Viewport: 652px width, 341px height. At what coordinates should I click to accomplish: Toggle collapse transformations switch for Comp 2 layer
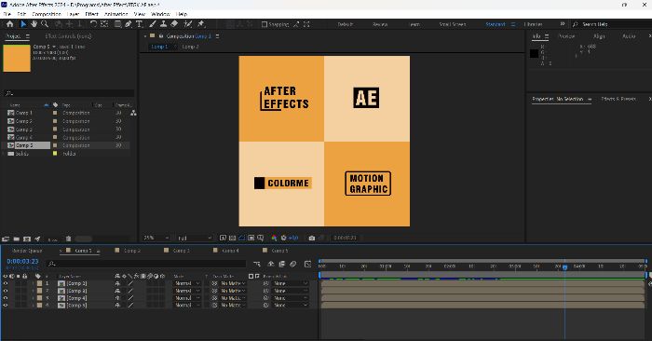coord(124,283)
